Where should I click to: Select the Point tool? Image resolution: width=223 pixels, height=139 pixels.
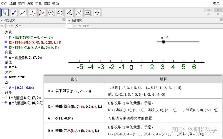tap(14, 13)
